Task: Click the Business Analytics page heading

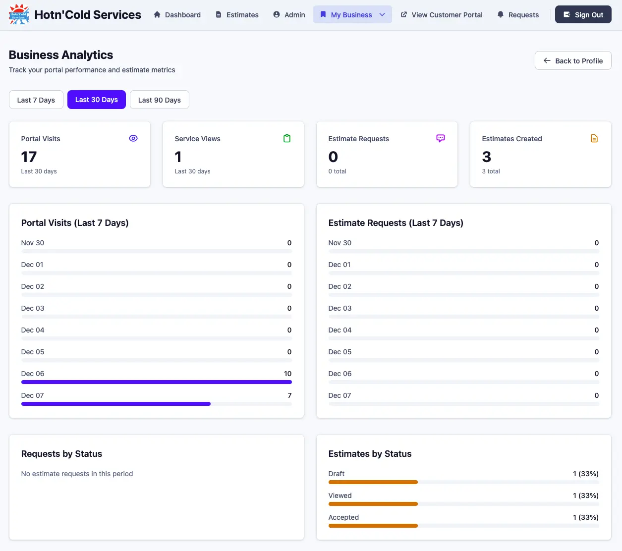Action: pyautogui.click(x=61, y=55)
